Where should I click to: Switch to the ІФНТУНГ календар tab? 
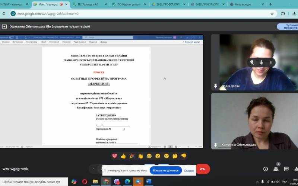tap(12, 4)
